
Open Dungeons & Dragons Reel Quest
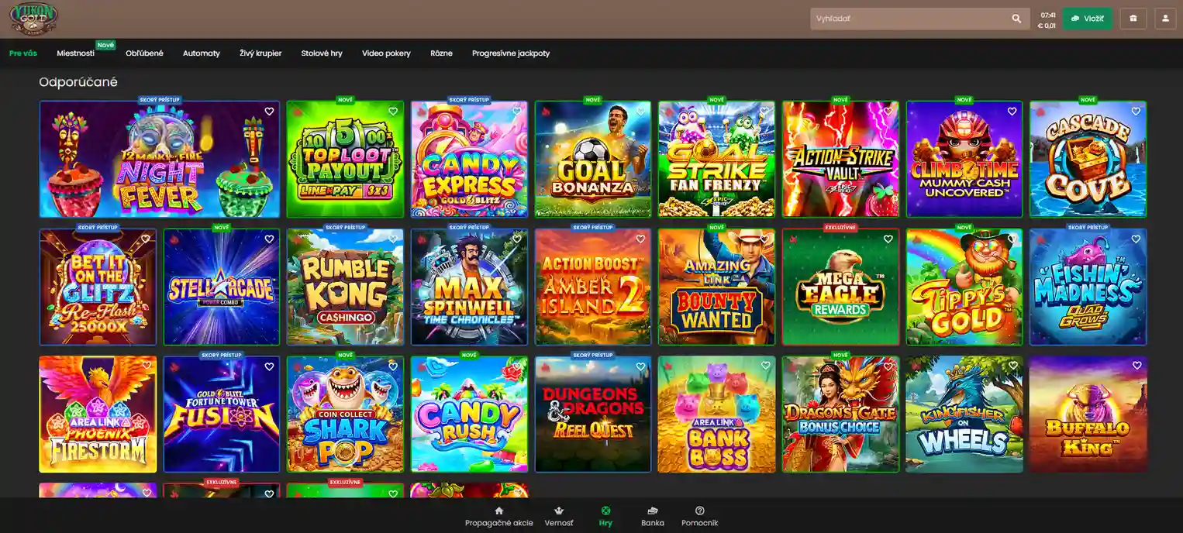(593, 414)
